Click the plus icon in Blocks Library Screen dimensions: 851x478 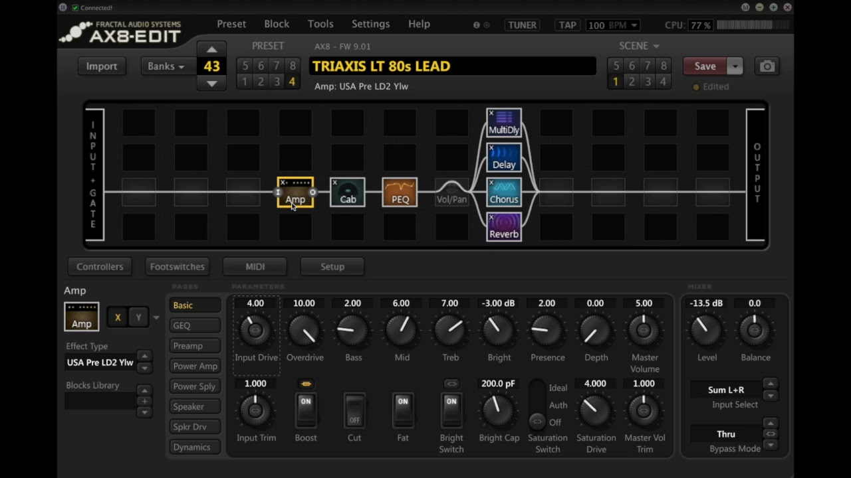[x=144, y=401]
